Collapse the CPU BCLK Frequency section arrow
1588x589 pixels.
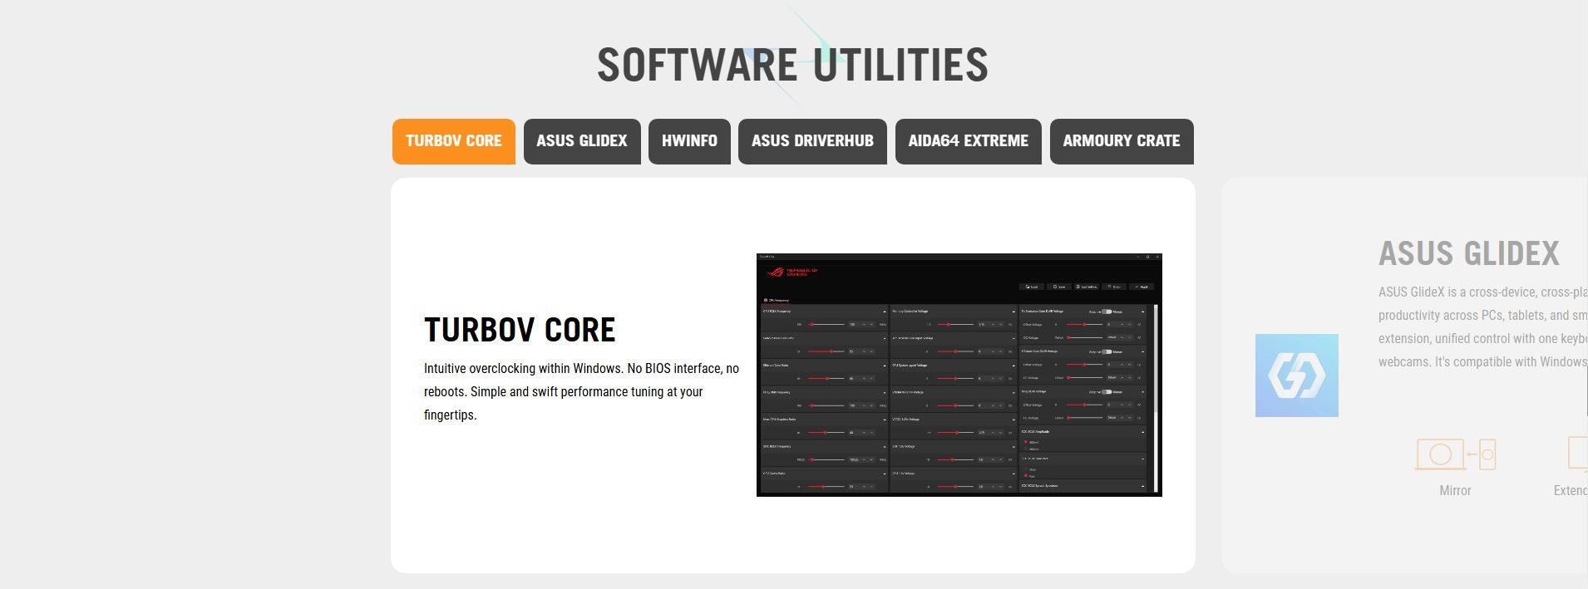(x=884, y=312)
